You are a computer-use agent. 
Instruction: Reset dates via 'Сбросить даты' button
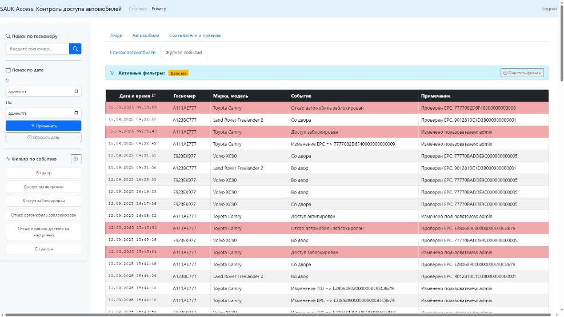point(43,137)
